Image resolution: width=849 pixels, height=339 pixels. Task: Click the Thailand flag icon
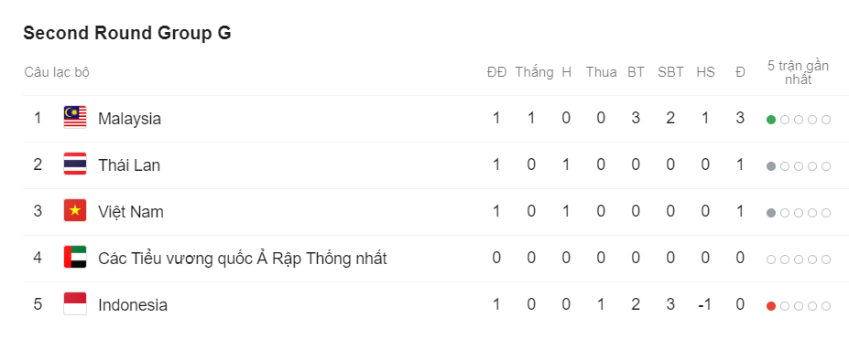pyautogui.click(x=75, y=164)
